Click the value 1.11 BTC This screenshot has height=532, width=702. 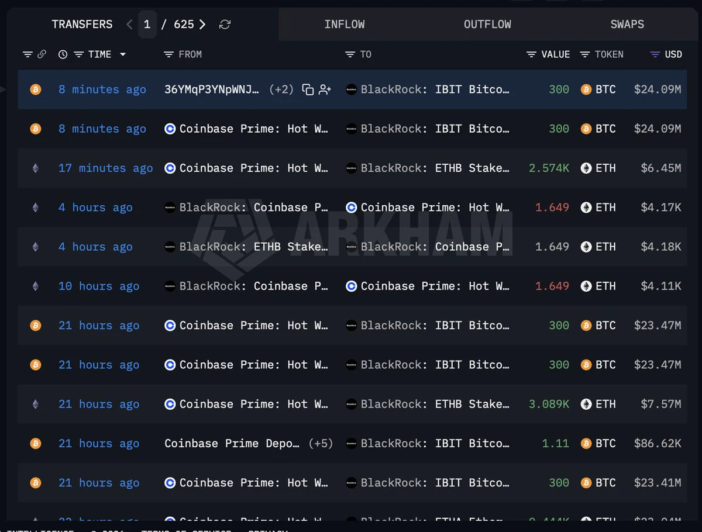pos(556,443)
